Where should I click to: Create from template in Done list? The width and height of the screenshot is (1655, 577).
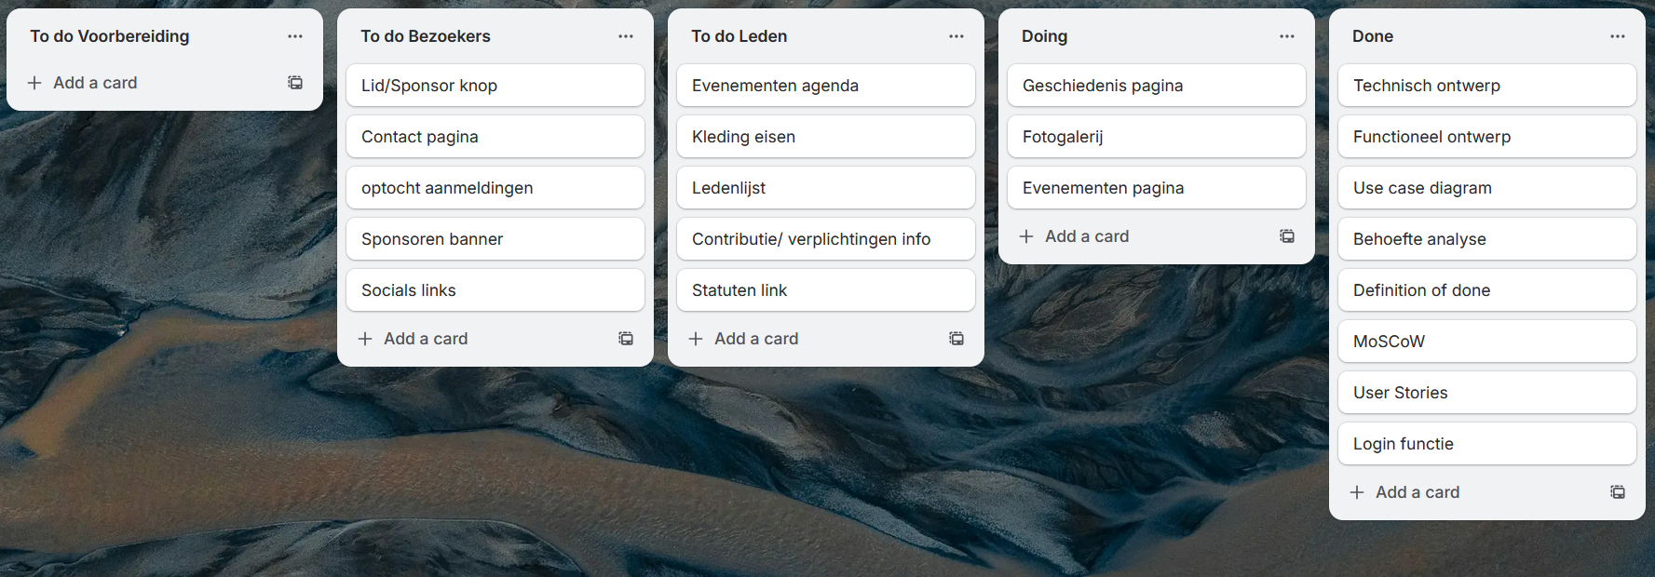tap(1618, 492)
